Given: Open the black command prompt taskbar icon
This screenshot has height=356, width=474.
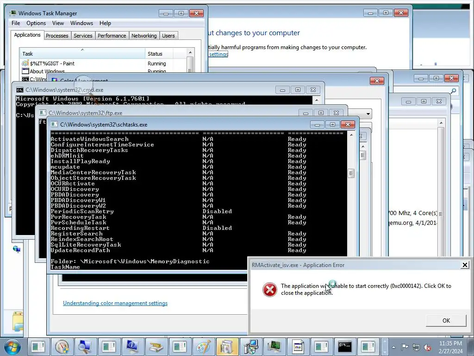Looking at the screenshot, I should point(345,347).
